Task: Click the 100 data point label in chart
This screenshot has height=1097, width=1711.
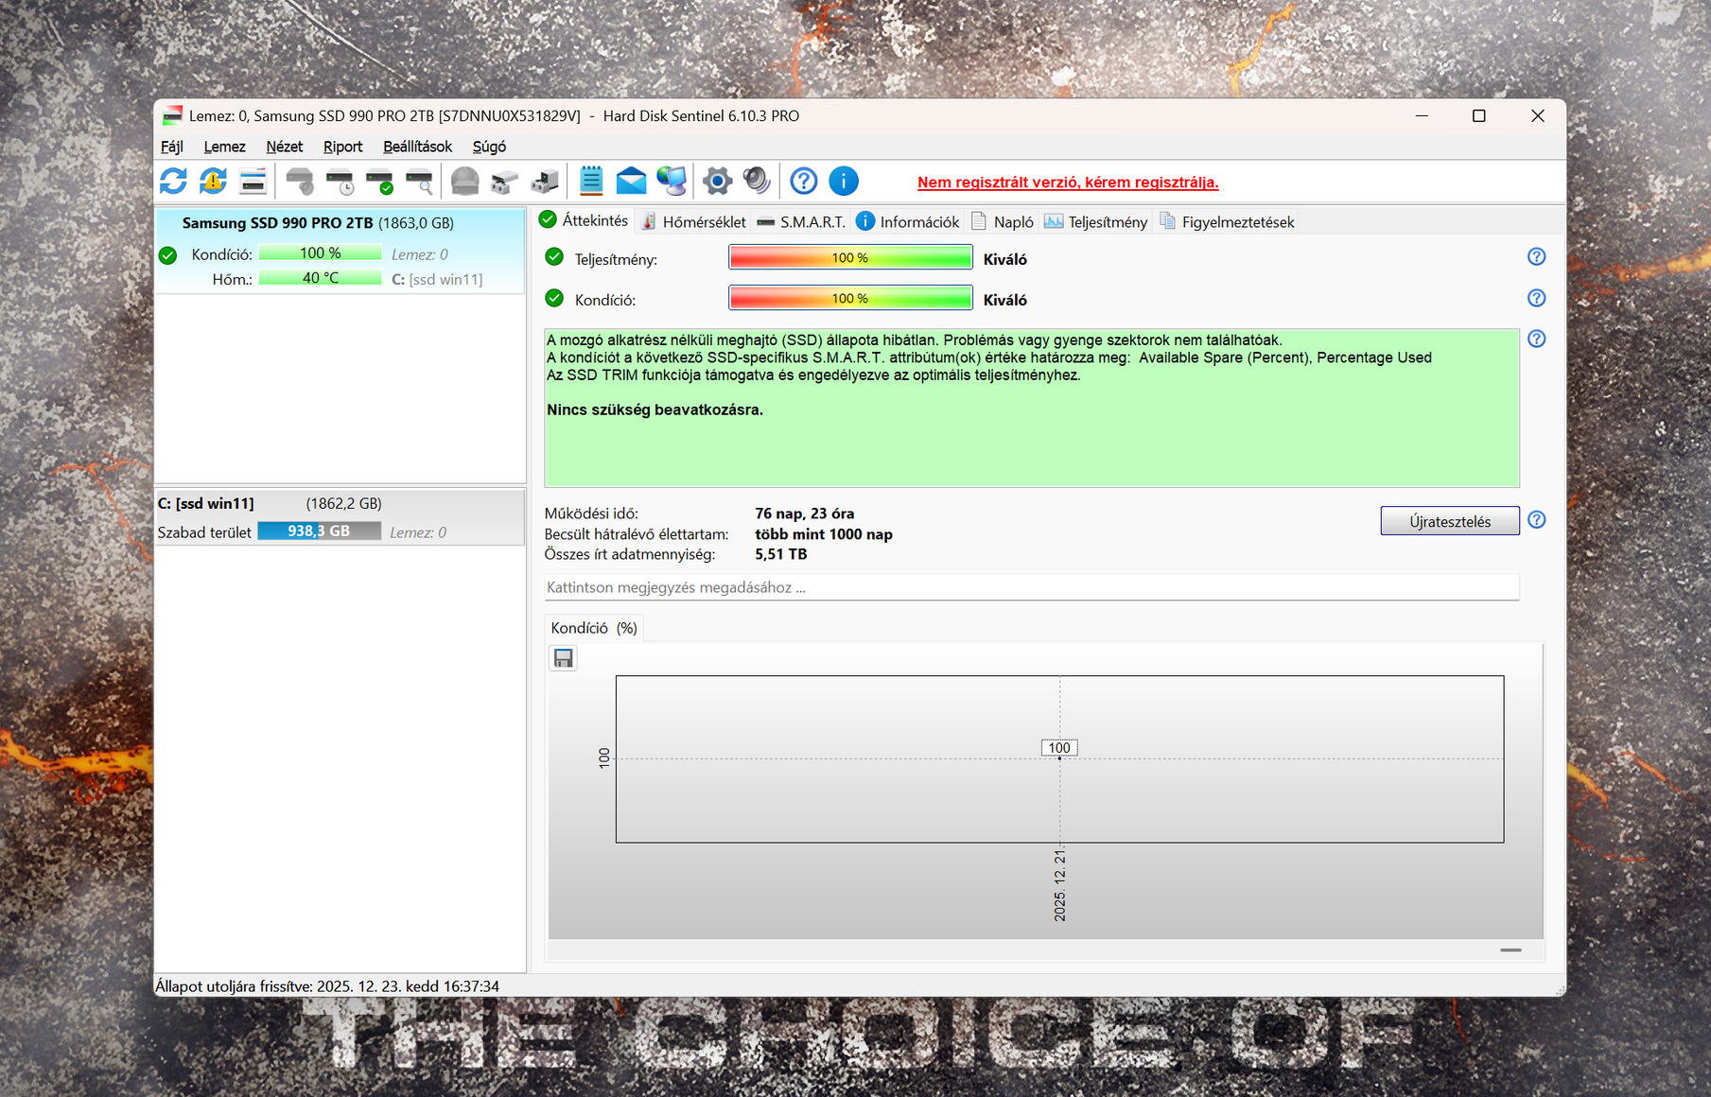Action: coord(1059,748)
